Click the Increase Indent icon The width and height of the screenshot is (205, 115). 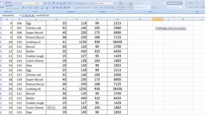[68, 8]
